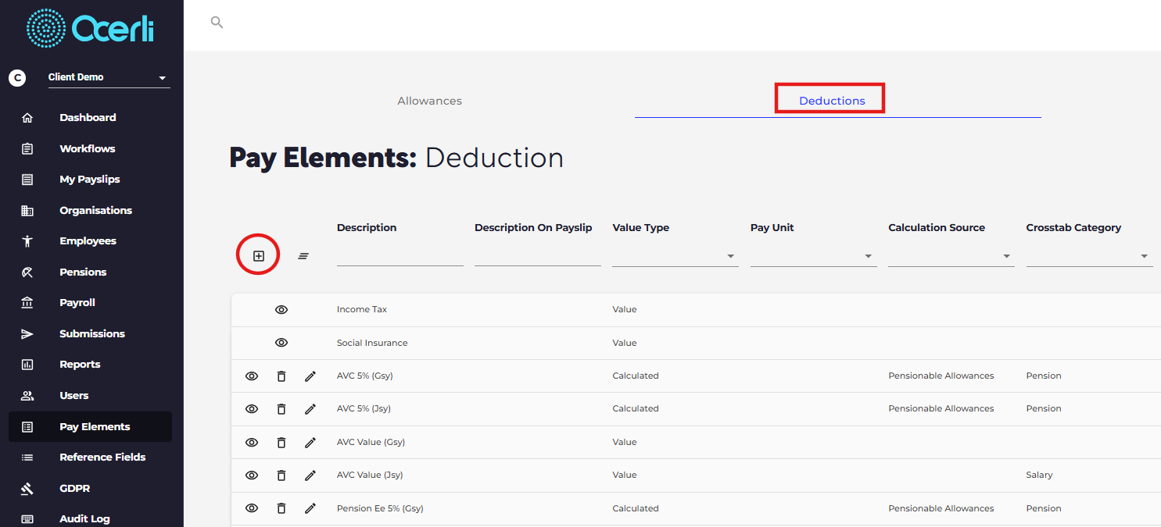1161x527 pixels.
Task: Click the Submissions send icon
Action: (27, 333)
